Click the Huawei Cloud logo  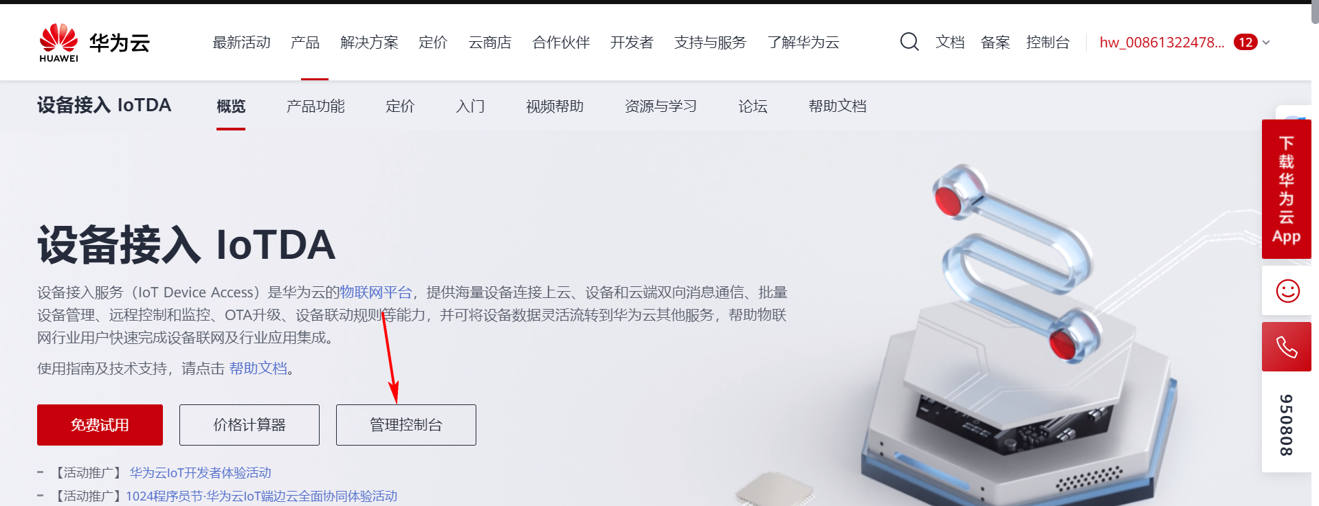coord(95,43)
